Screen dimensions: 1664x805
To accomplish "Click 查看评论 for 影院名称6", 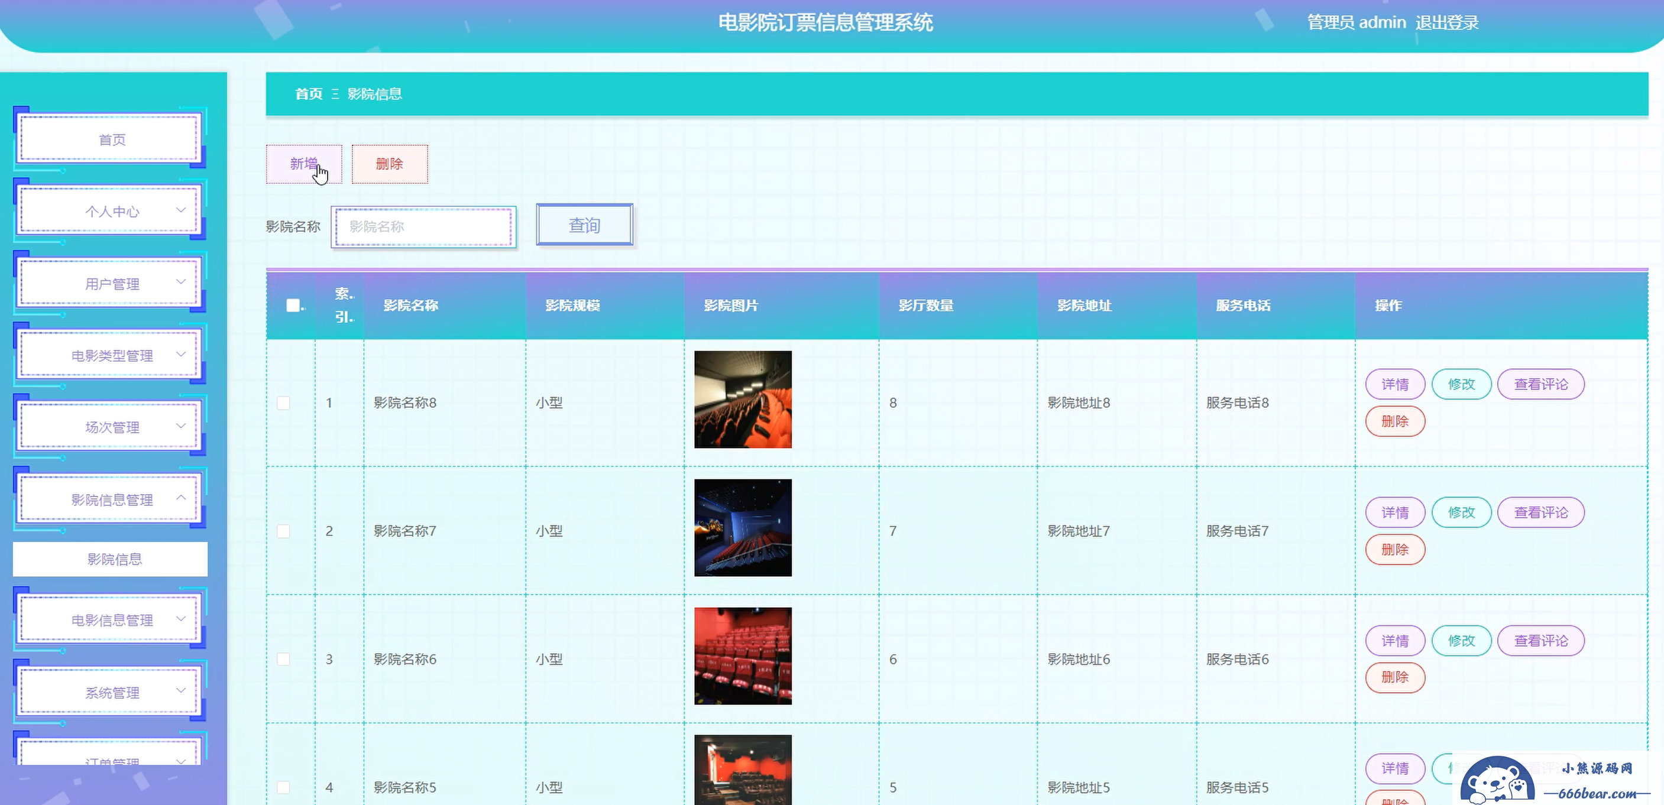I will click(1541, 640).
